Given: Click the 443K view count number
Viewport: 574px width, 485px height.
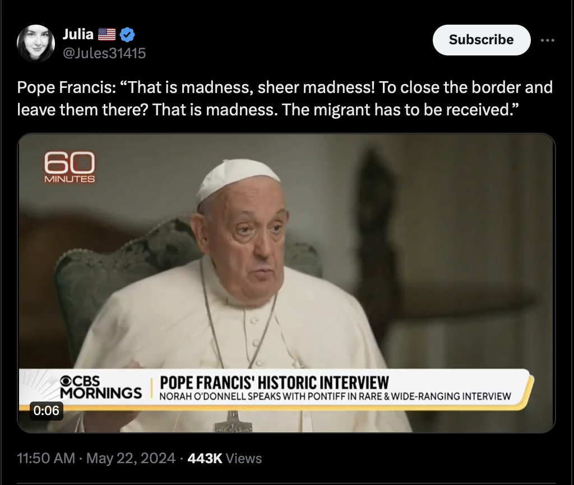Looking at the screenshot, I should [x=205, y=458].
